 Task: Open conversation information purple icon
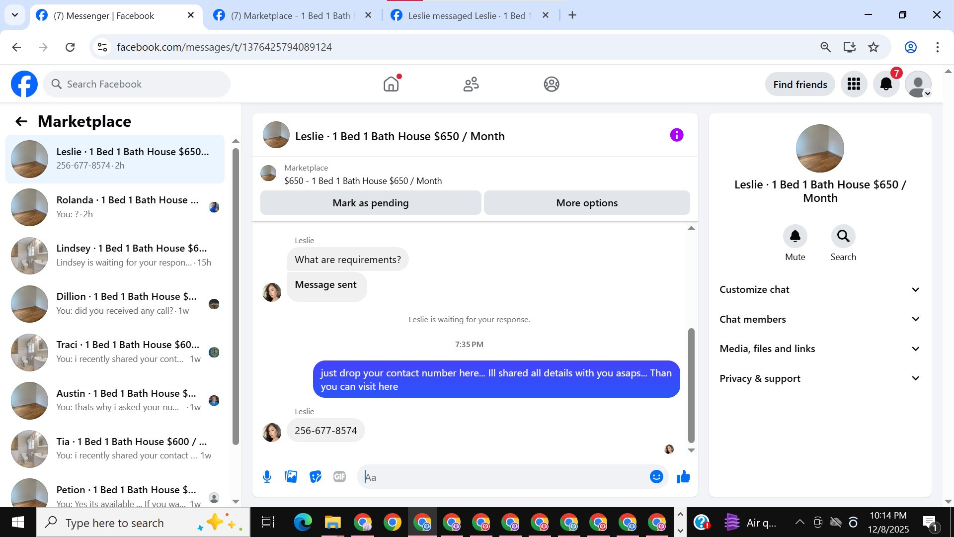(676, 135)
